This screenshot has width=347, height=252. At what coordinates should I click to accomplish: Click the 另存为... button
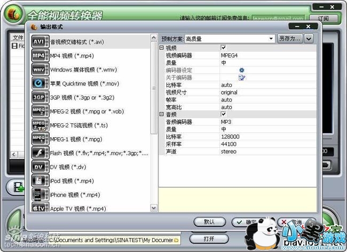(x=290, y=39)
